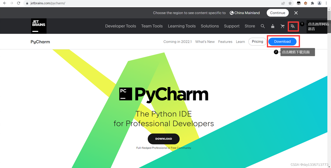Click the monkey face extension icon
The image size is (331, 168).
pos(305,3)
